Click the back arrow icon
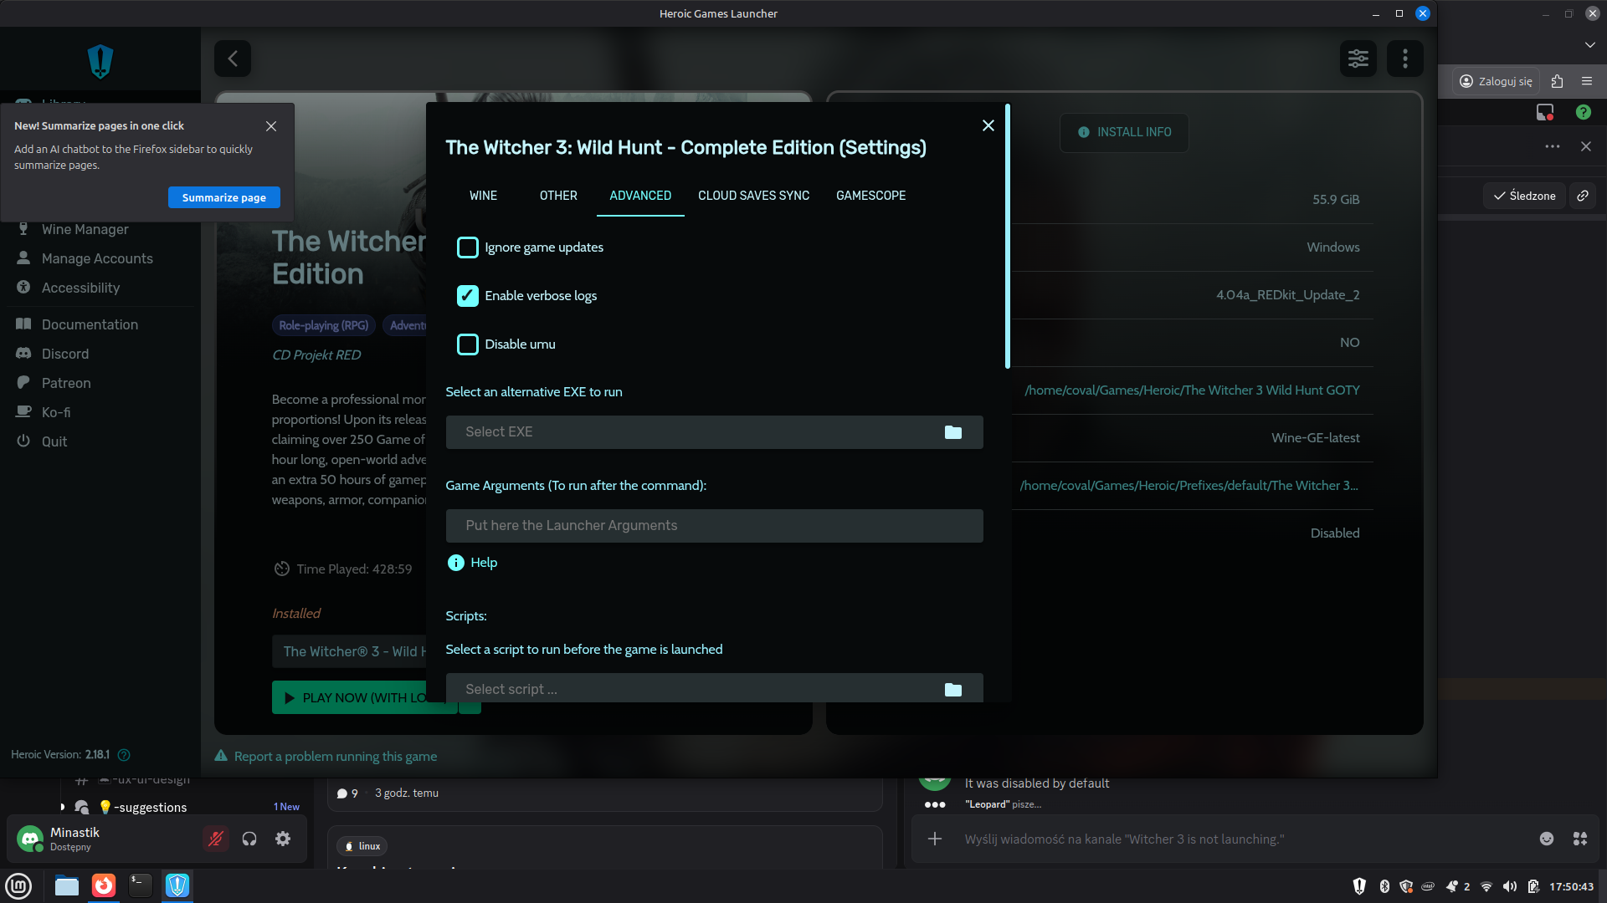Image resolution: width=1607 pixels, height=903 pixels. (233, 59)
